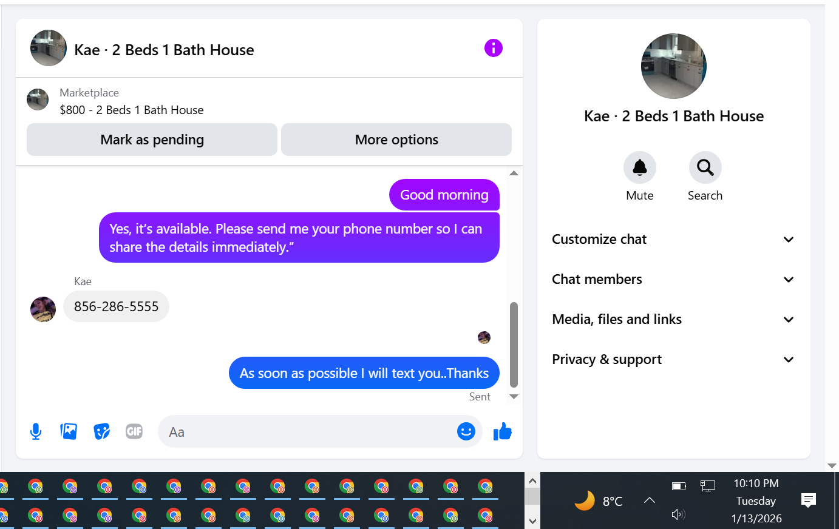Open Windows notification center icon

(808, 500)
